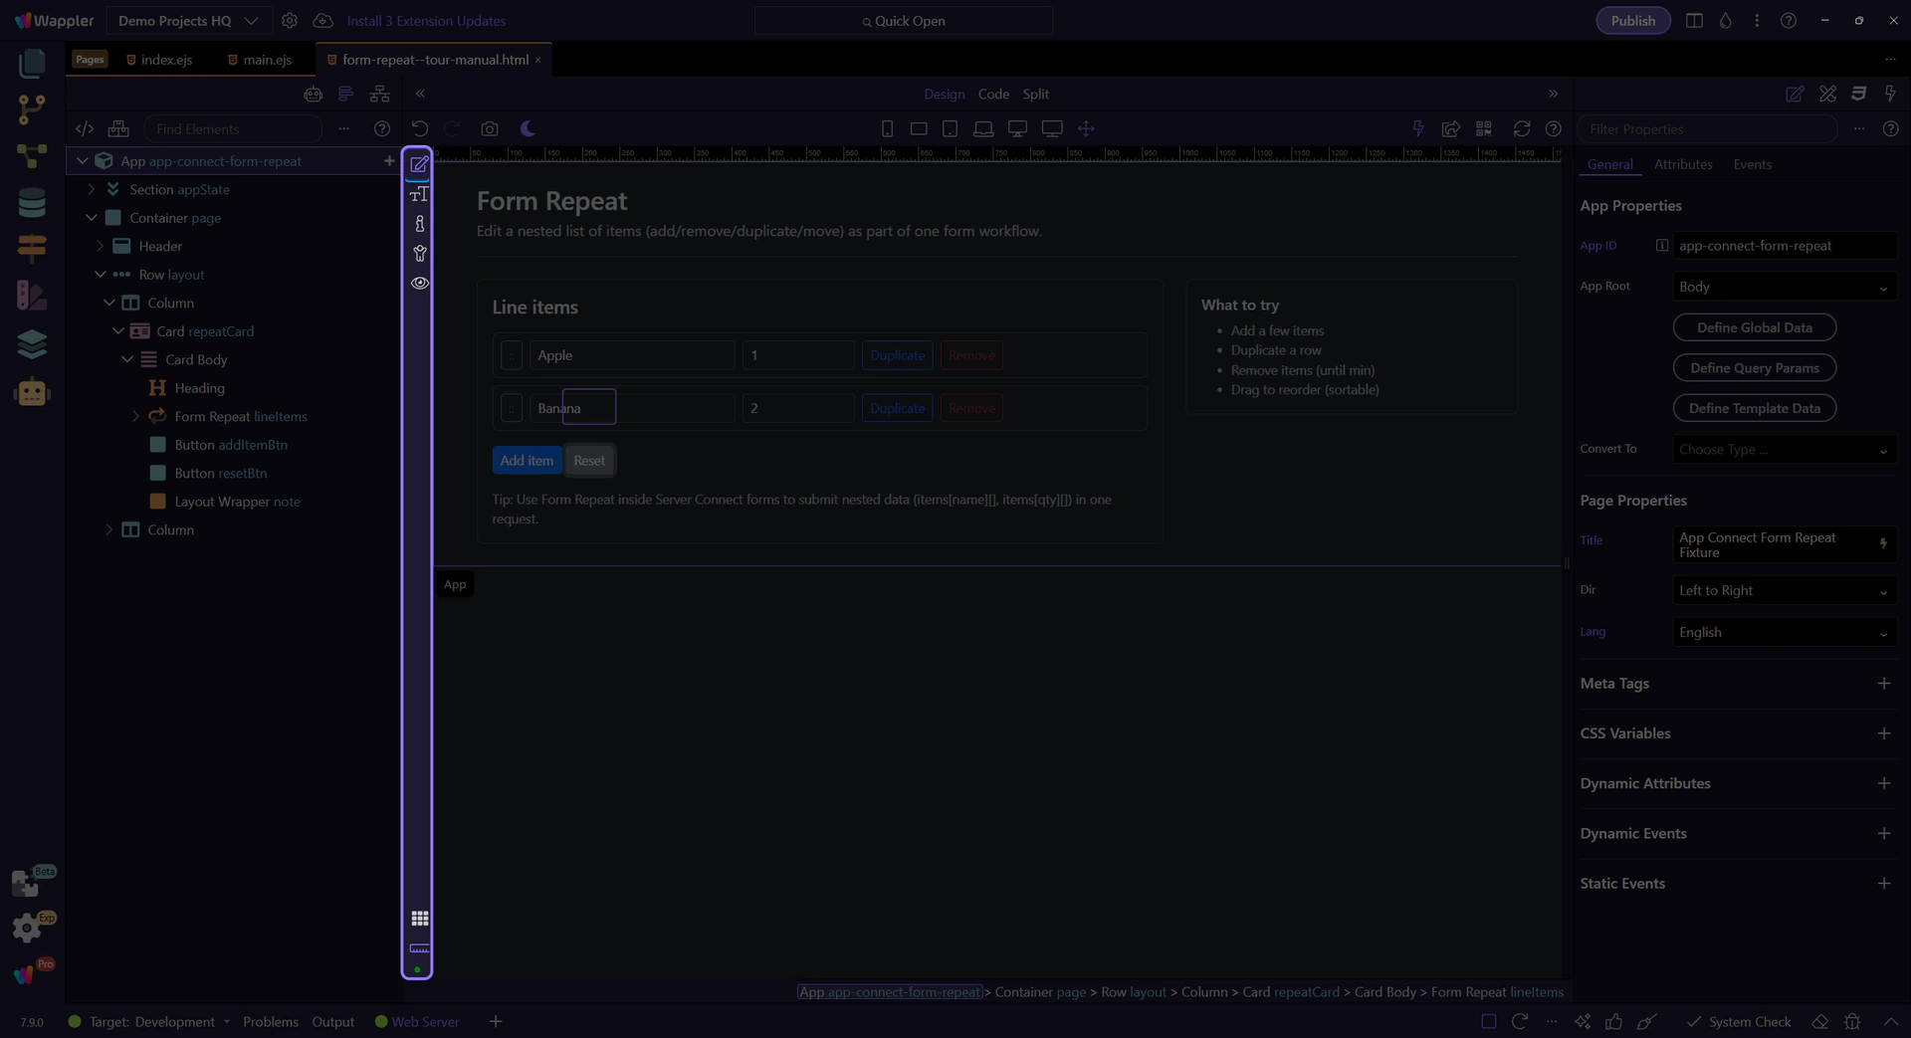The image size is (1911, 1038).
Task: Expand the Form Repeat lineItems tree node
Action: point(136,416)
